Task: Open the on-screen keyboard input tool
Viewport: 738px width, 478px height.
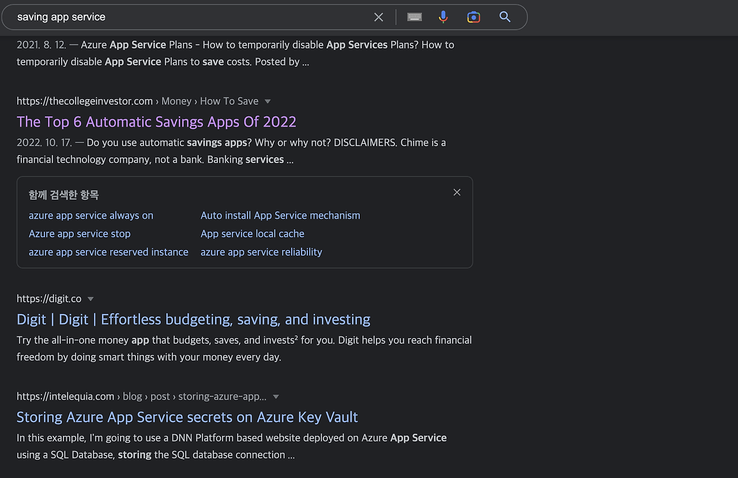Action: pyautogui.click(x=415, y=17)
